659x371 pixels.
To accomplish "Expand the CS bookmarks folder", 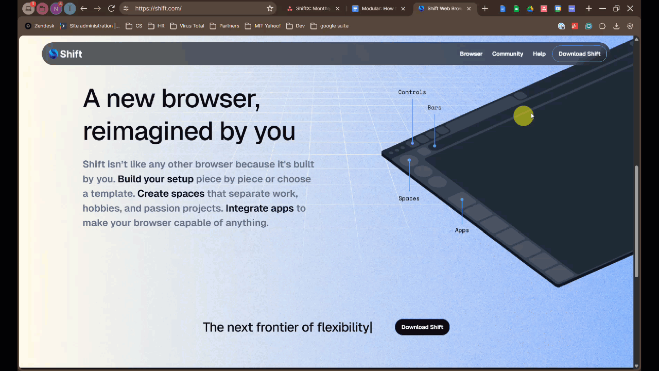I will click(x=134, y=26).
